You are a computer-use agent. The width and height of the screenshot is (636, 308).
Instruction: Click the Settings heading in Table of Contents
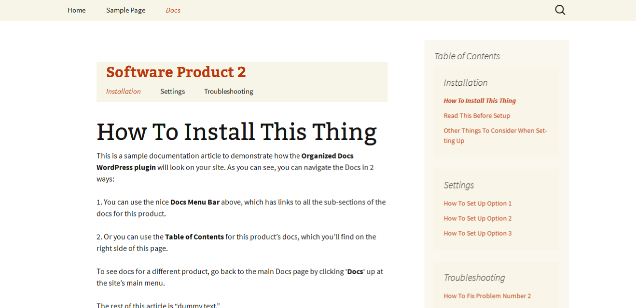tap(459, 185)
